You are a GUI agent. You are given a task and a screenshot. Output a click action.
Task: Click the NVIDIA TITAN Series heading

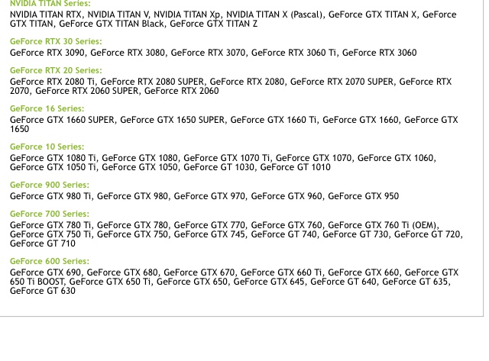click(50, 5)
